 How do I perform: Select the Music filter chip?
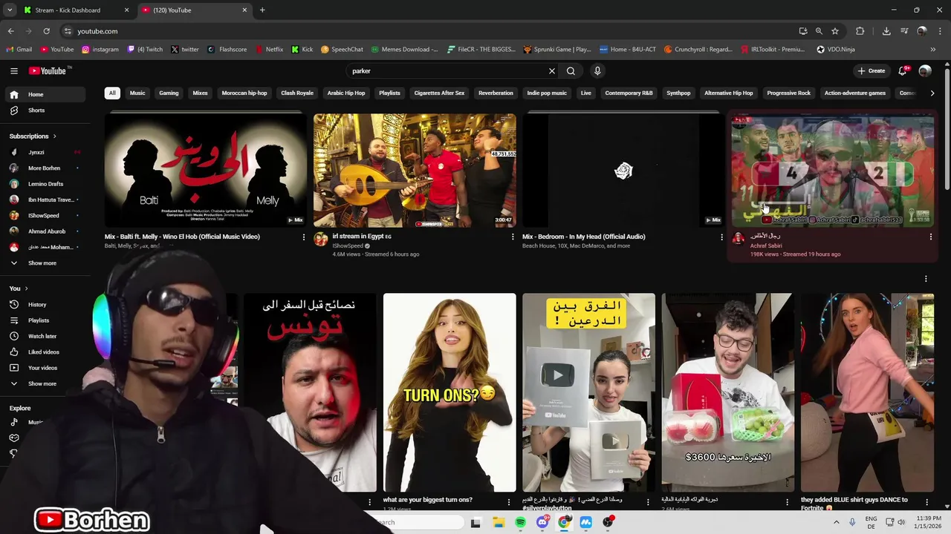tap(137, 93)
